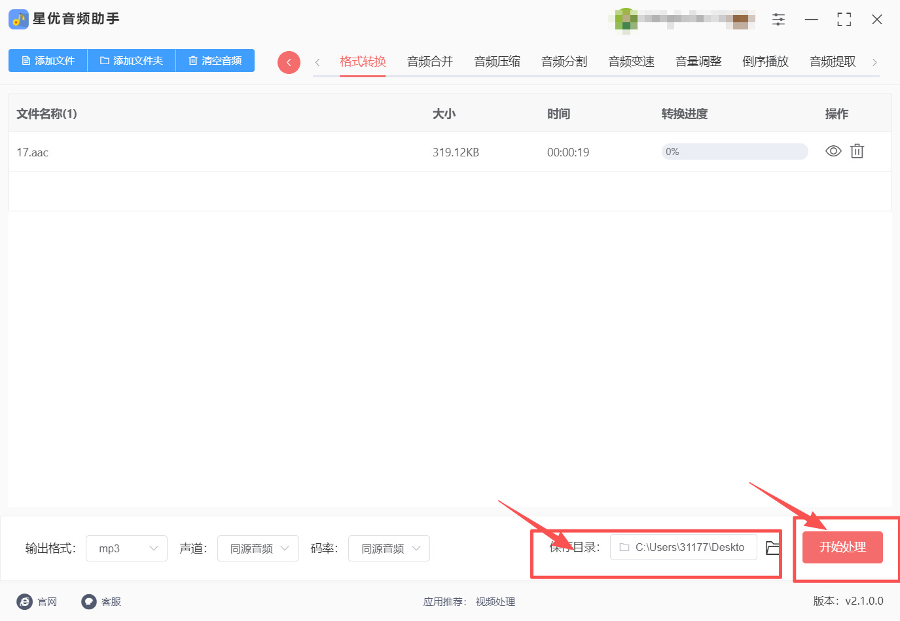
Task: Maximize the 星优音频助手 window
Action: click(x=844, y=20)
